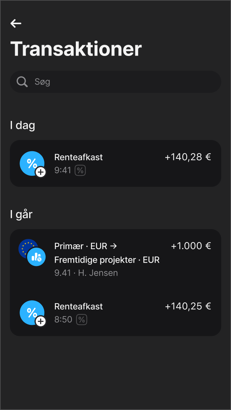The width and height of the screenshot is (231, 410).
Task: Click the white plus badge on yesterday's percent icon
Action: [40, 322]
